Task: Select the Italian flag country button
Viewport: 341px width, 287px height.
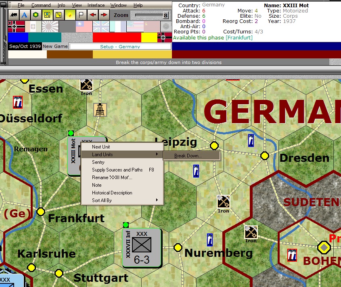Action: tap(33, 27)
